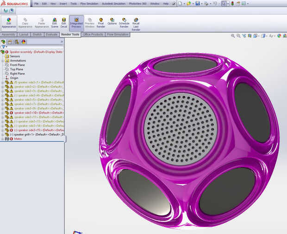Open the Preview Window tool
Image resolution: width=287 pixels, height=234 pixels.
coord(90,23)
